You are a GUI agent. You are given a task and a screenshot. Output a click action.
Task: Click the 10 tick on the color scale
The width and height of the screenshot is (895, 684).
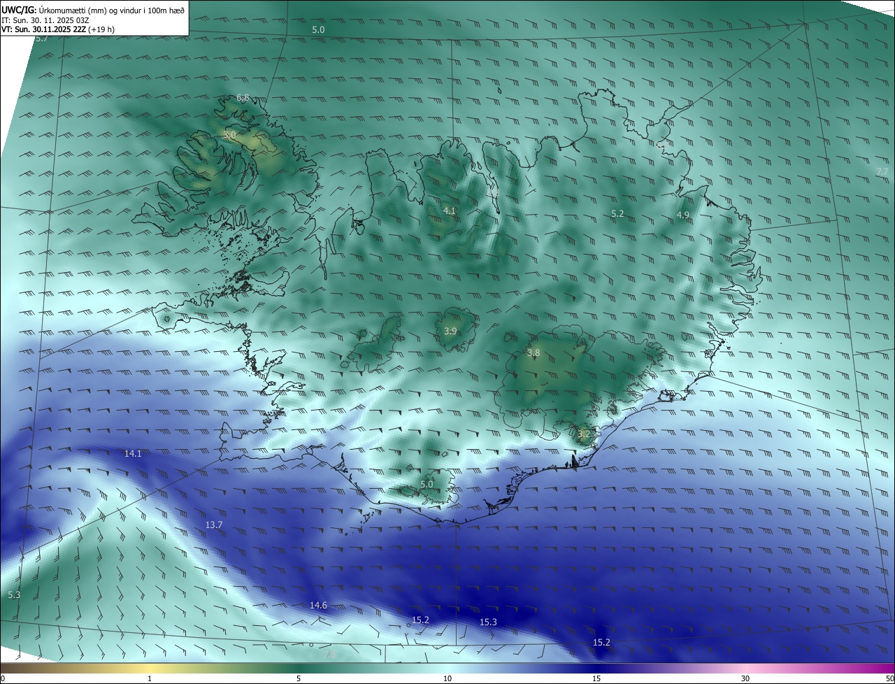[447, 678]
